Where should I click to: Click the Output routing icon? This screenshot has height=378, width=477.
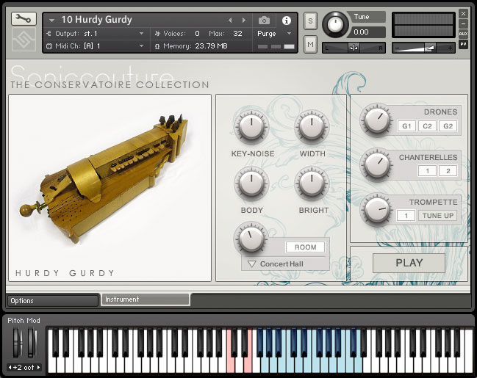(x=49, y=34)
